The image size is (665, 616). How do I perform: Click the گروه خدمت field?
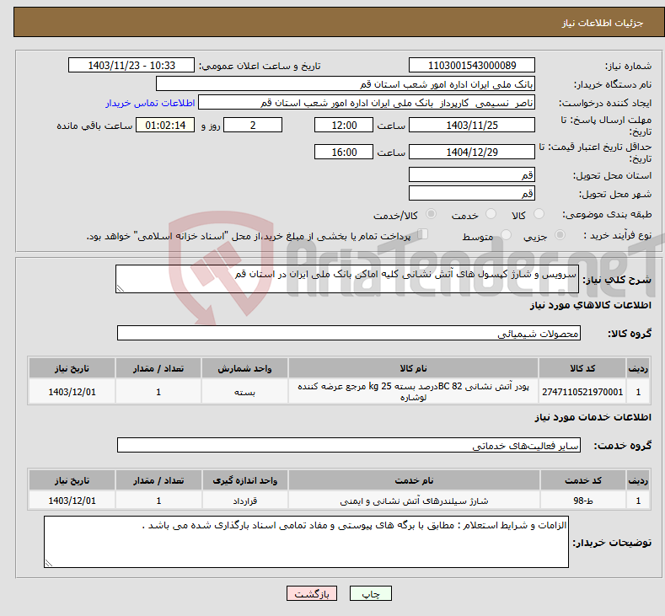349,445
